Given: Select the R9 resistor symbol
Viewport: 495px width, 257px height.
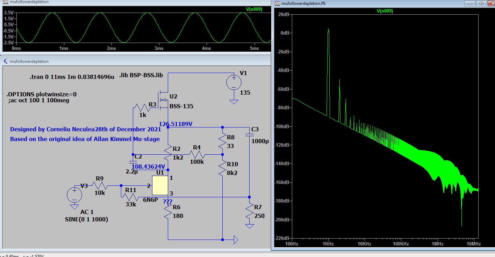Looking at the screenshot, I should [100, 185].
